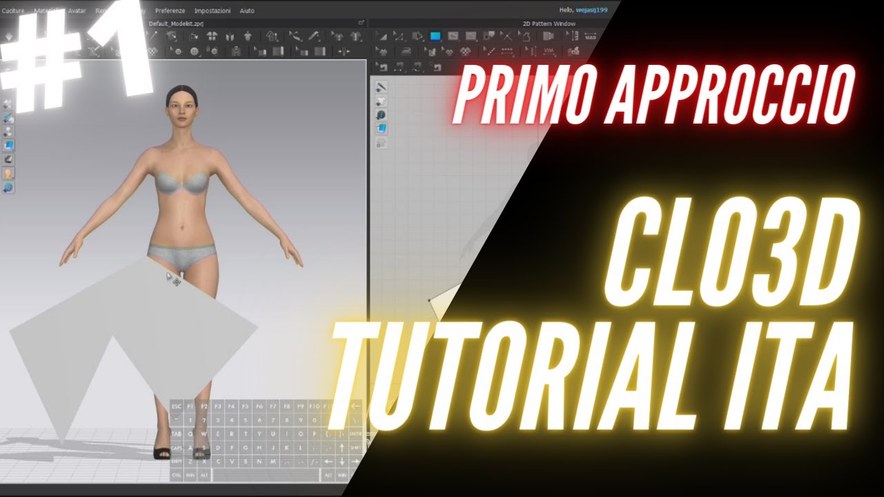Select the Segment Sewing tool in the 2D toolbar
Screen dimensions: 884x497
pyautogui.click(x=398, y=66)
